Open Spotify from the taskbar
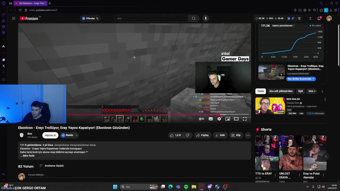340x191 pixels. tap(186, 187)
